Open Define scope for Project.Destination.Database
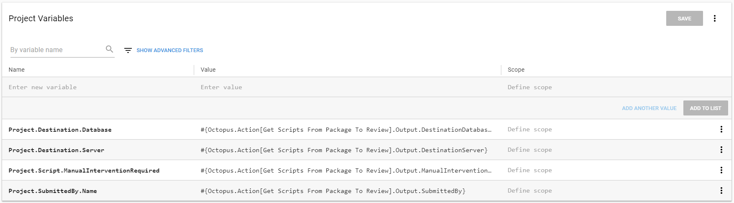 [530, 130]
